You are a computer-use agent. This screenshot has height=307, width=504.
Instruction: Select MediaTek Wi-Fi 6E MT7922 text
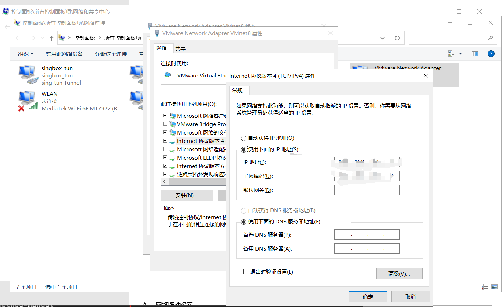coord(81,108)
